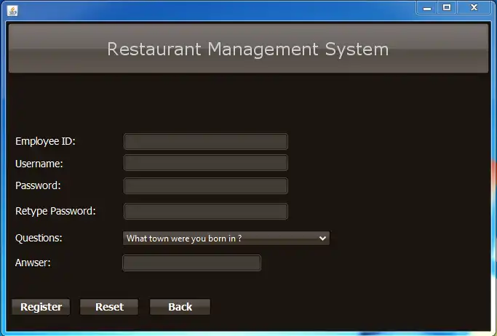497x336 pixels.
Task: Click inside the Anwser text field
Action: pos(192,263)
